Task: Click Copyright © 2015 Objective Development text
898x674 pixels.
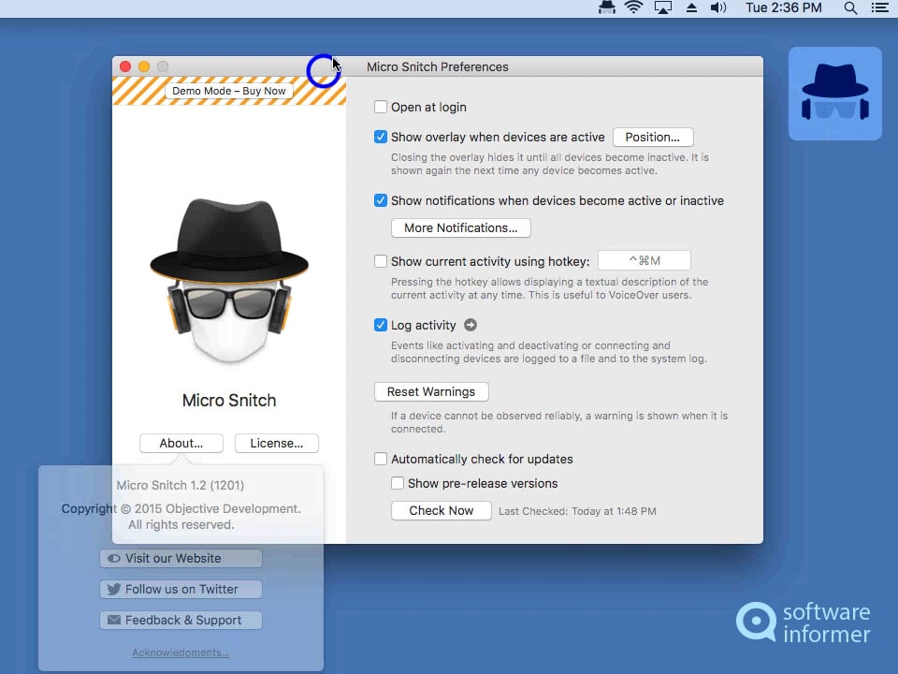Action: (x=181, y=509)
